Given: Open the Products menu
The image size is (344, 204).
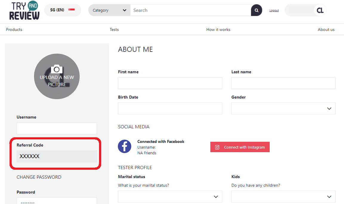Looking at the screenshot, I should [14, 29].
